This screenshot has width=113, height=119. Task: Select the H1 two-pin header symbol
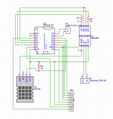click(68, 30)
